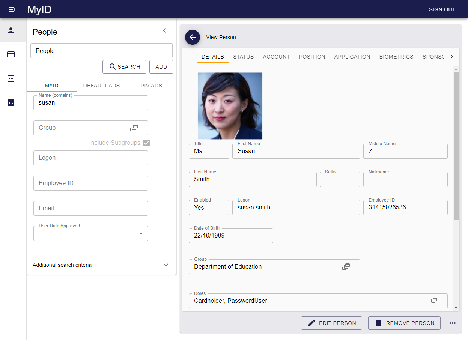
Task: Click Susan's profile photo
Action: (x=230, y=106)
